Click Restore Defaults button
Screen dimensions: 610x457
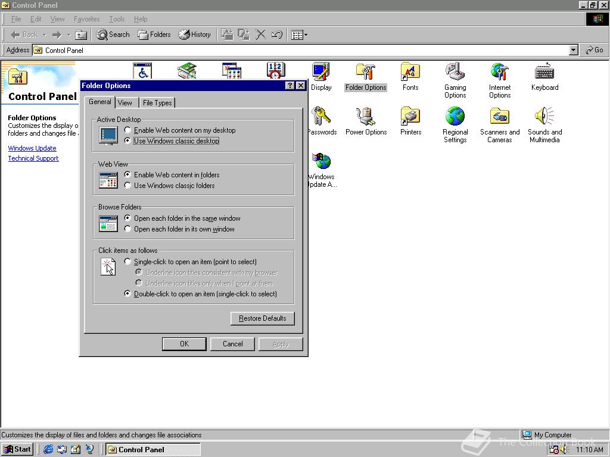(263, 318)
